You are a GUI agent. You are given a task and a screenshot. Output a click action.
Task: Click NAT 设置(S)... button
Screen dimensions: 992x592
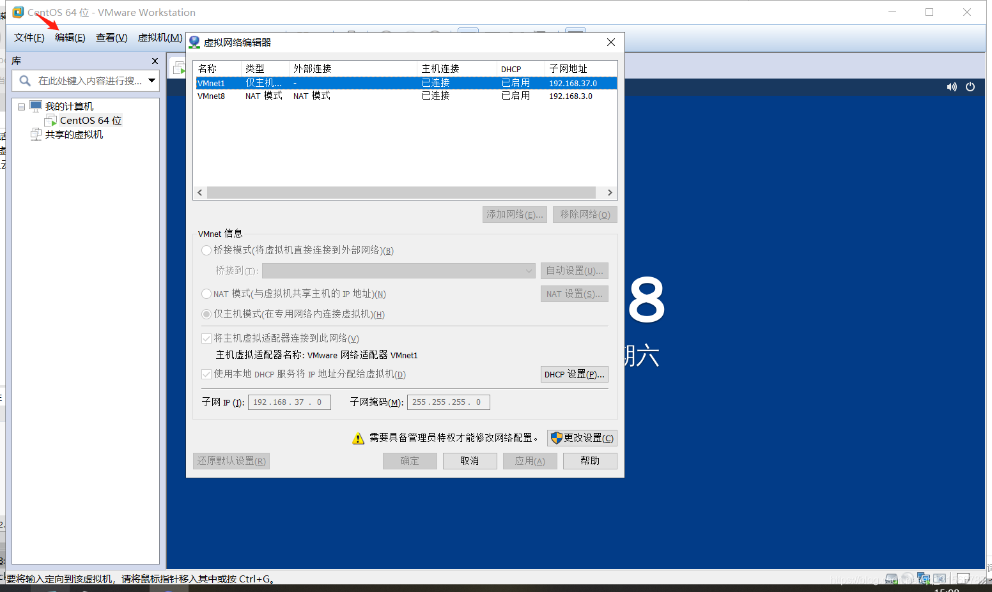click(x=575, y=294)
